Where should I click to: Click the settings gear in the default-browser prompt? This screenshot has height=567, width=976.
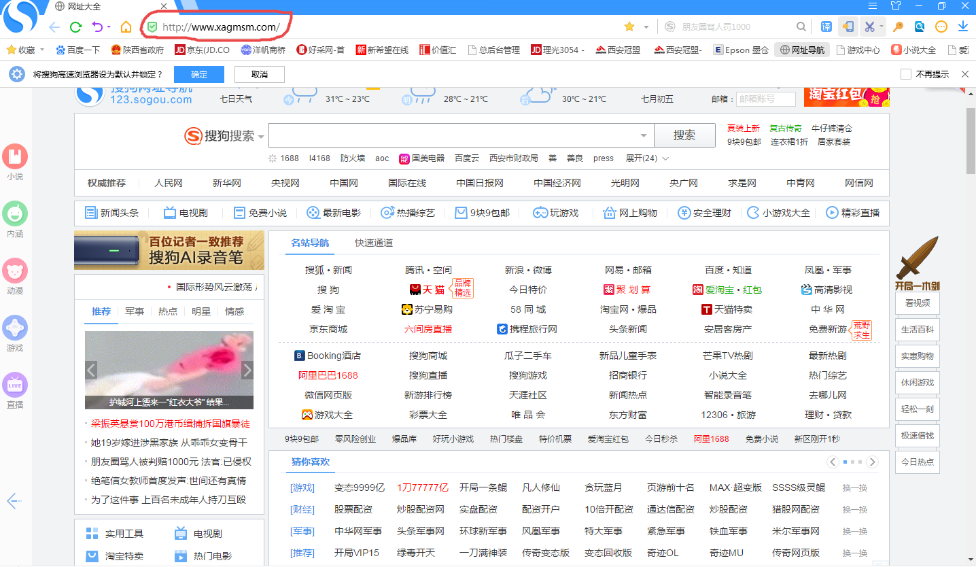click(16, 74)
